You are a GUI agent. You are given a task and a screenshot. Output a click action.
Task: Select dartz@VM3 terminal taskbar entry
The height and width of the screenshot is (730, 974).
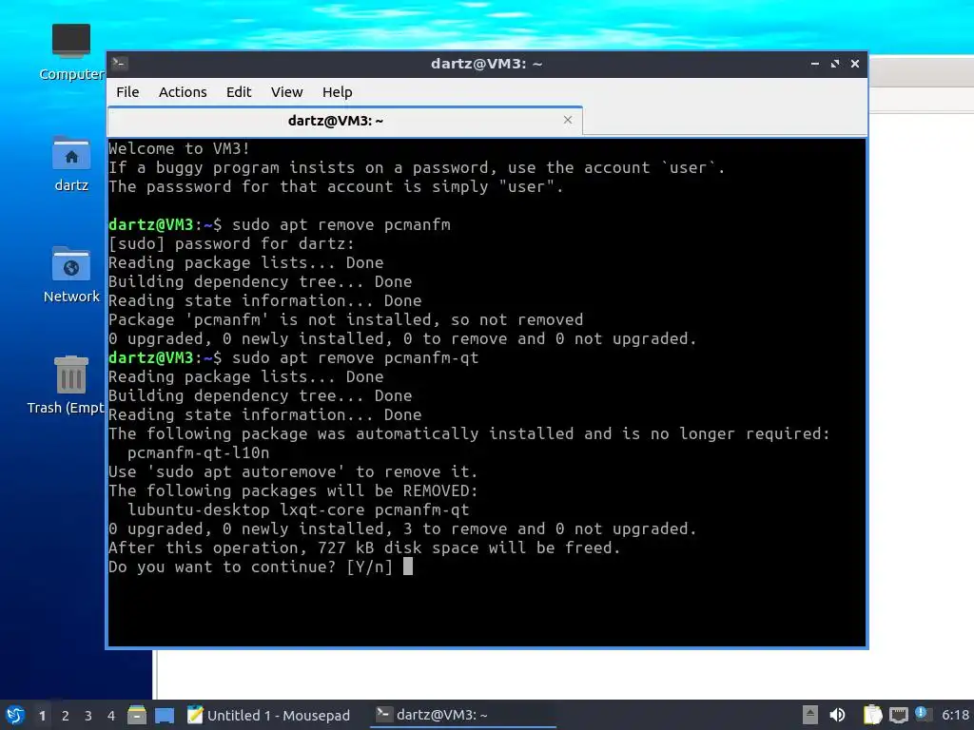click(463, 715)
